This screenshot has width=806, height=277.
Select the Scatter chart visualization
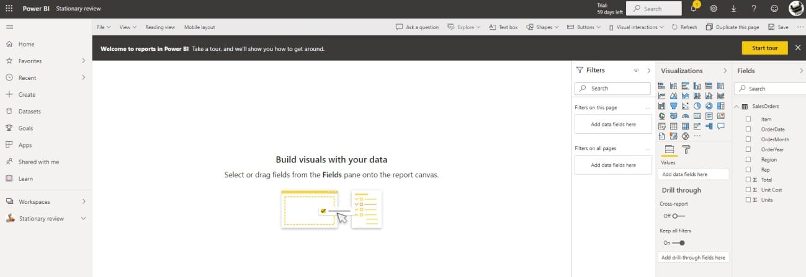tap(685, 106)
